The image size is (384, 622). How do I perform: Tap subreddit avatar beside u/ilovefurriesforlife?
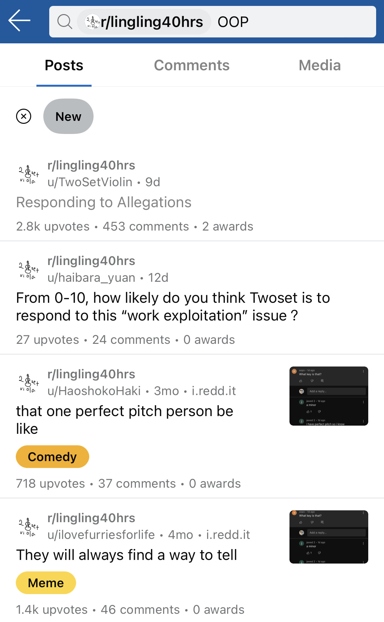pos(29,527)
